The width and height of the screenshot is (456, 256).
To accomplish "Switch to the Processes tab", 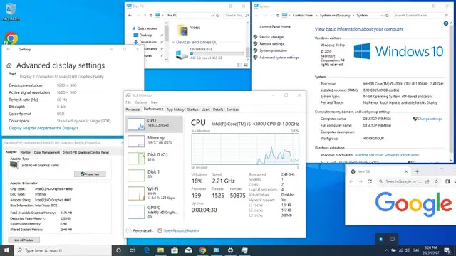I will click(x=133, y=110).
